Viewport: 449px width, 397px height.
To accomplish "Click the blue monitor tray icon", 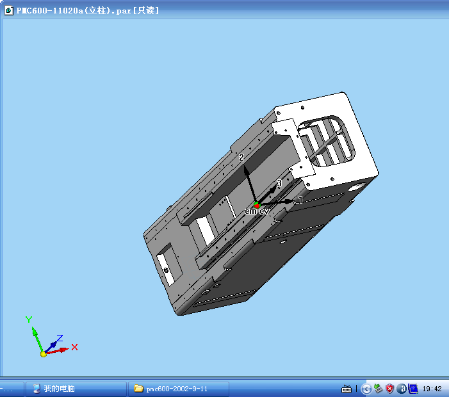I will 413,389.
